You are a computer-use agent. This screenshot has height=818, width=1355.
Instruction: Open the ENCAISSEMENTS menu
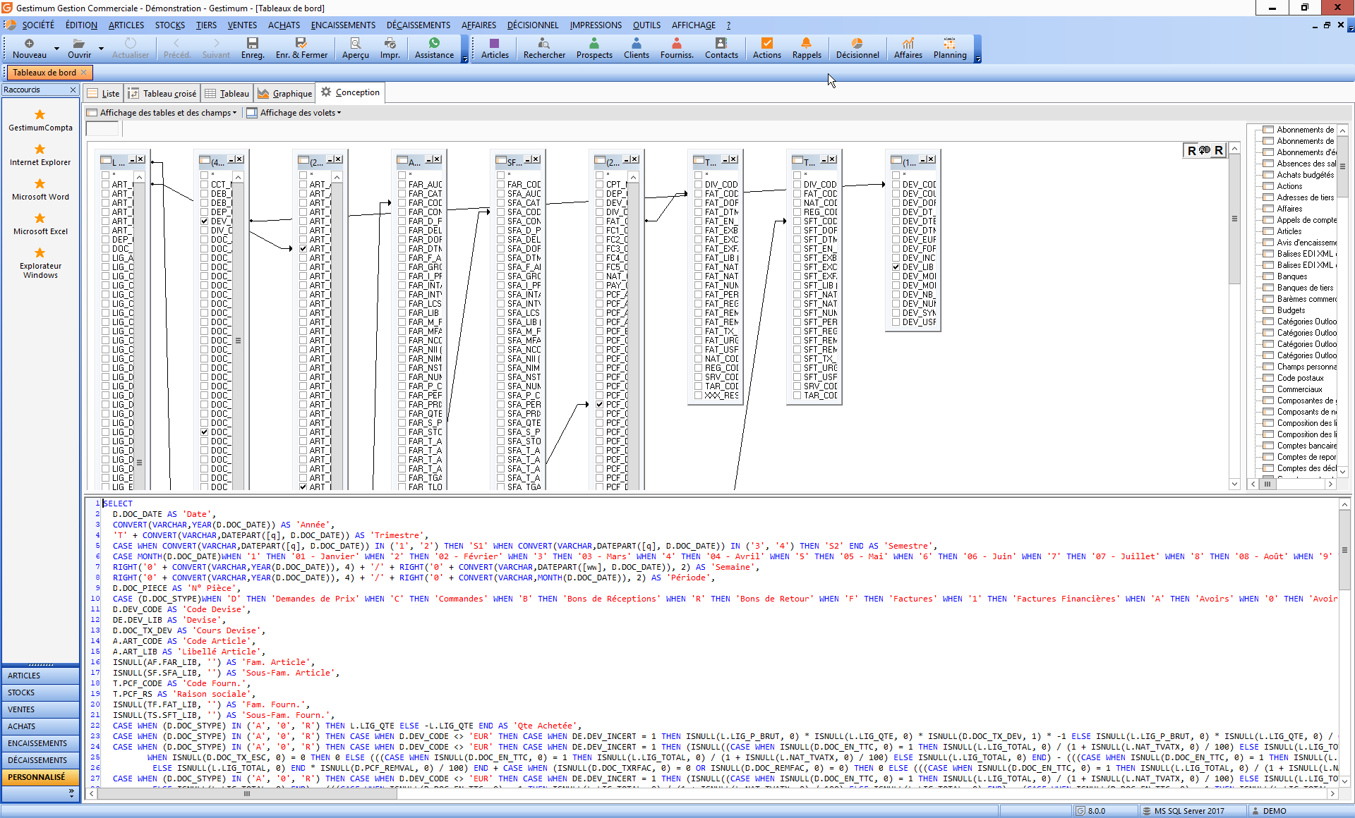click(x=343, y=25)
